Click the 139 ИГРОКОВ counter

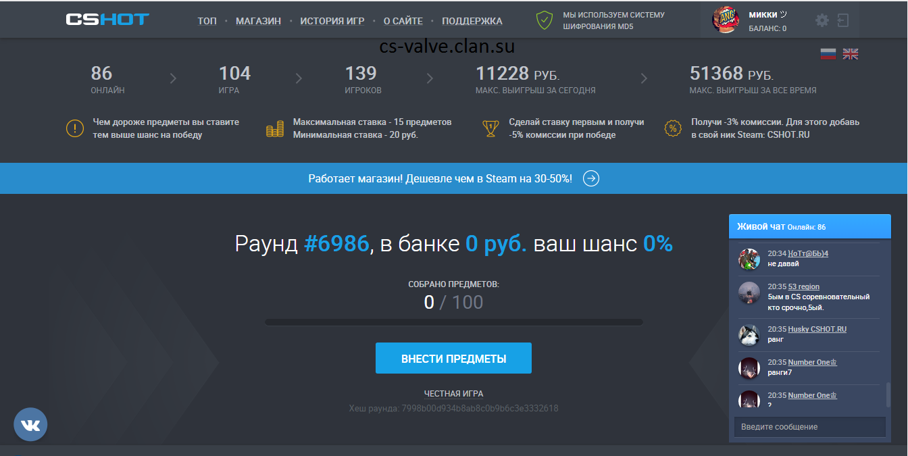363,79
